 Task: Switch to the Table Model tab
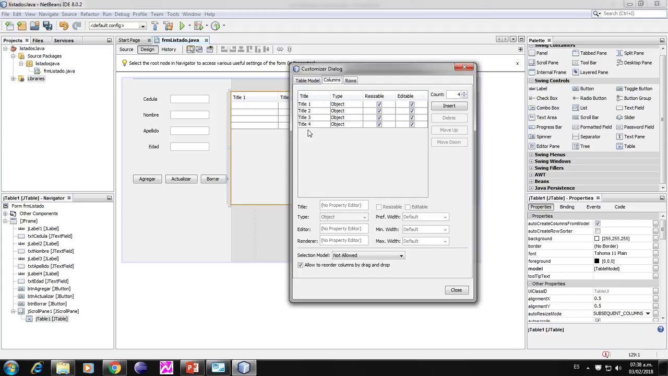tap(307, 81)
